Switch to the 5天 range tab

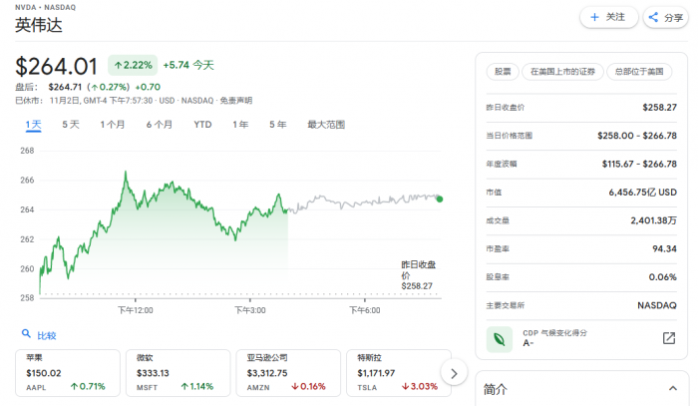pos(71,125)
